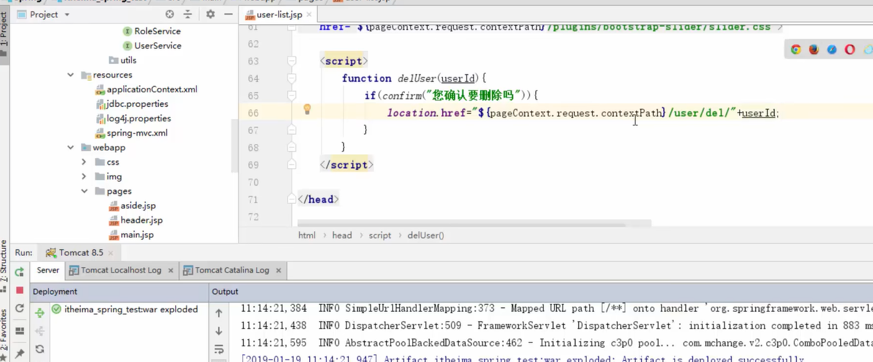873x362 pixels.
Task: Toggle soft-wrap in the console output
Action: click(x=219, y=350)
